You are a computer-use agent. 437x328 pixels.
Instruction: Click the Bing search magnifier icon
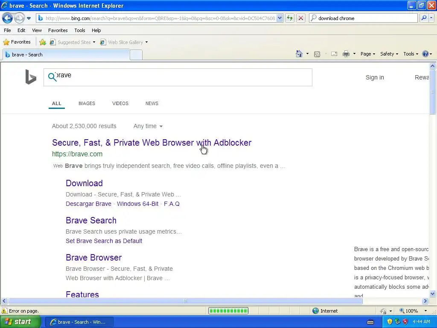(52, 77)
